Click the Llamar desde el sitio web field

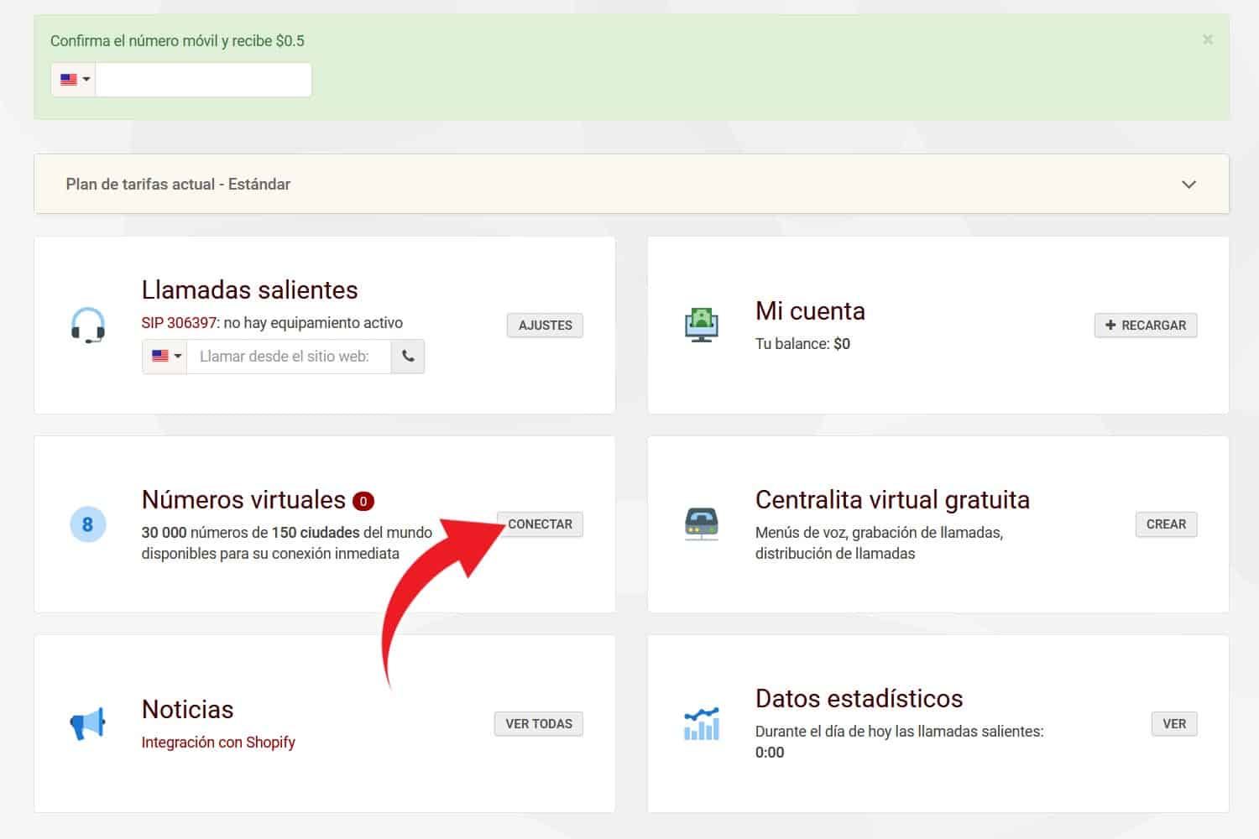point(289,357)
